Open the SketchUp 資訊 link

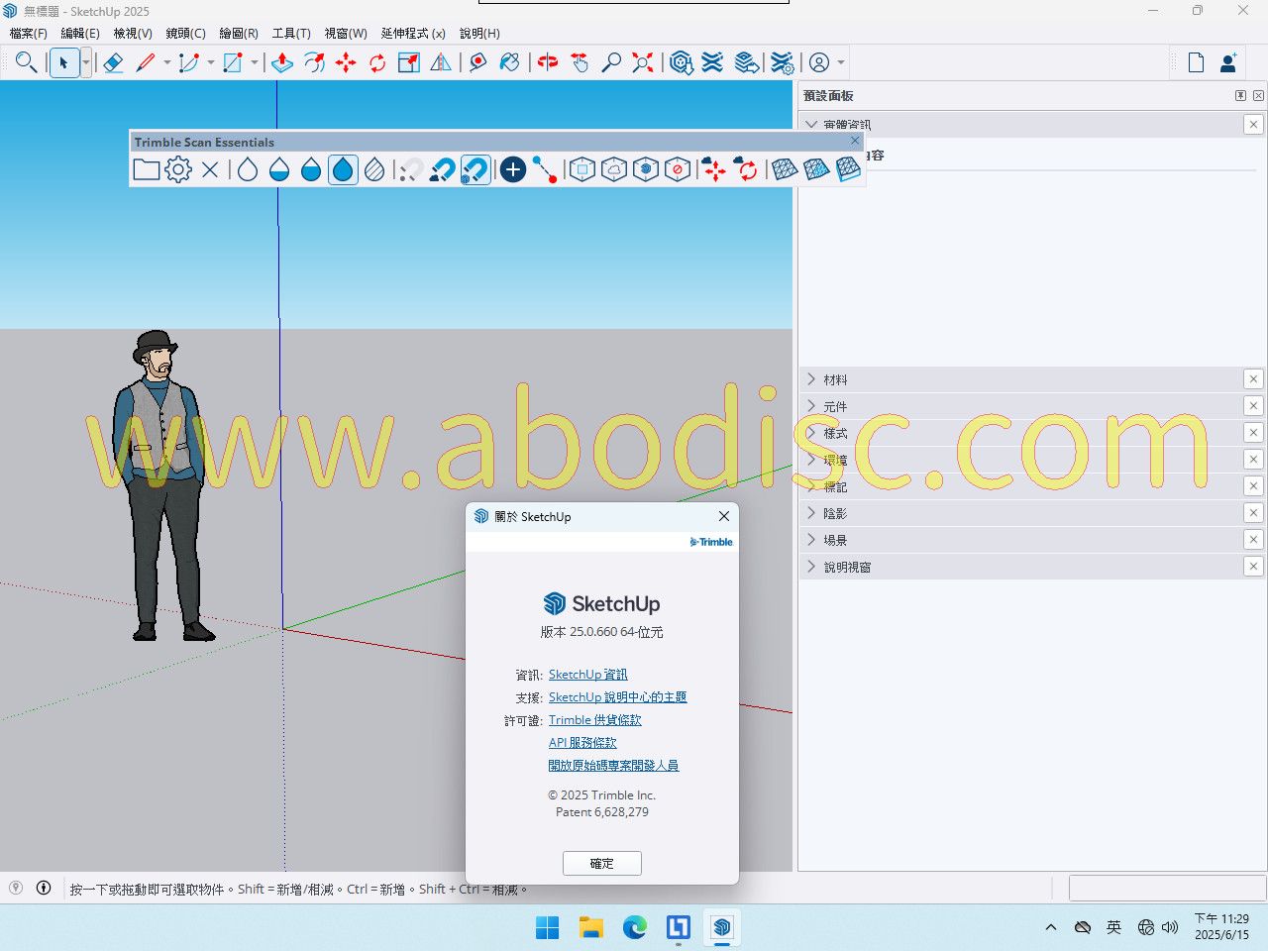[587, 675]
